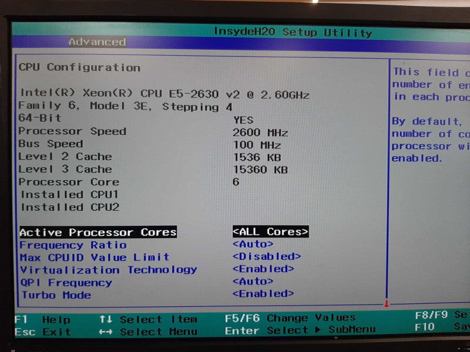The image size is (470, 352).
Task: Click the red scroll-down arrow indicator
Action: point(387,304)
